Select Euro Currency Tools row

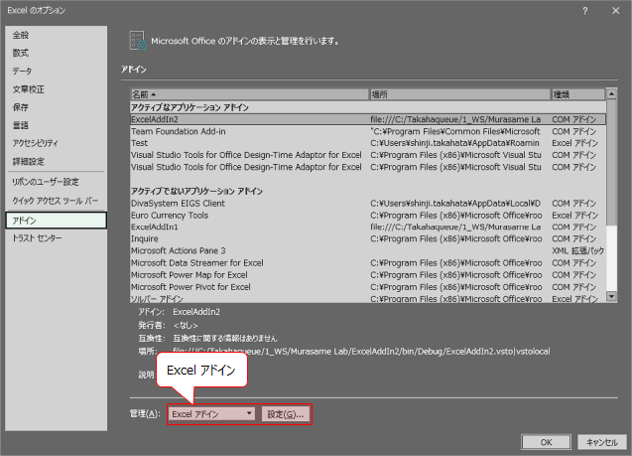pyautogui.click(x=368, y=216)
